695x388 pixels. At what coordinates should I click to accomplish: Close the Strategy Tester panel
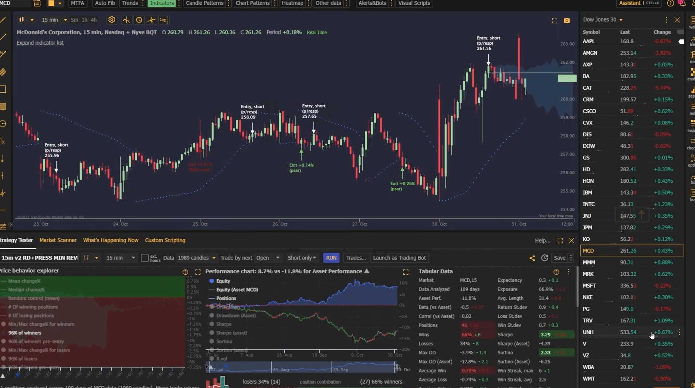coord(572,241)
